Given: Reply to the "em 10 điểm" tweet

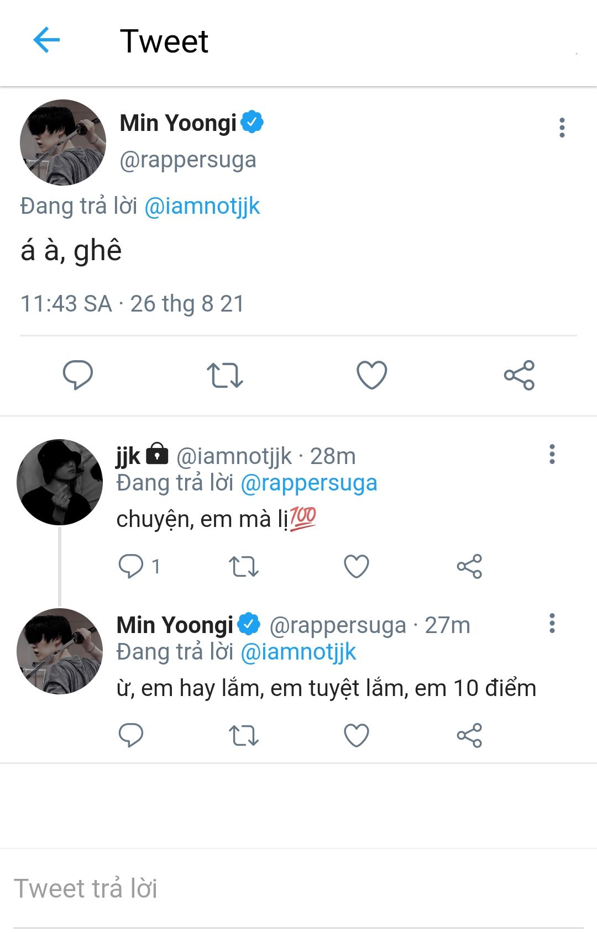Looking at the screenshot, I should tap(131, 735).
